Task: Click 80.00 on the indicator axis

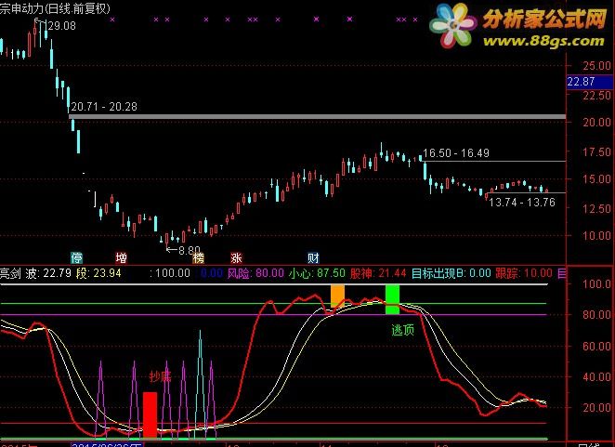Action: coord(596,315)
